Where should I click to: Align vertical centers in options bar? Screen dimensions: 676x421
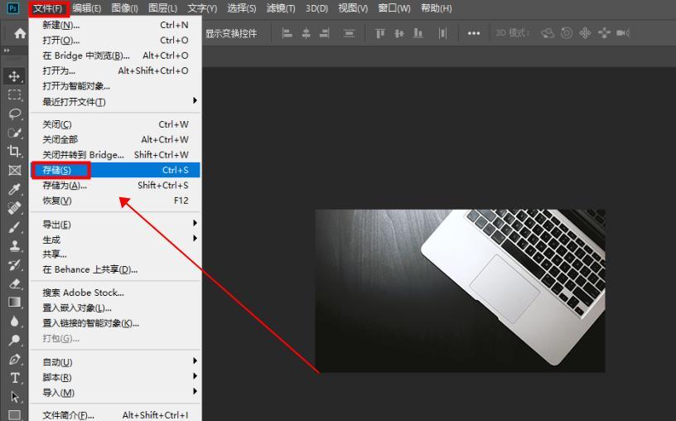[x=398, y=33]
